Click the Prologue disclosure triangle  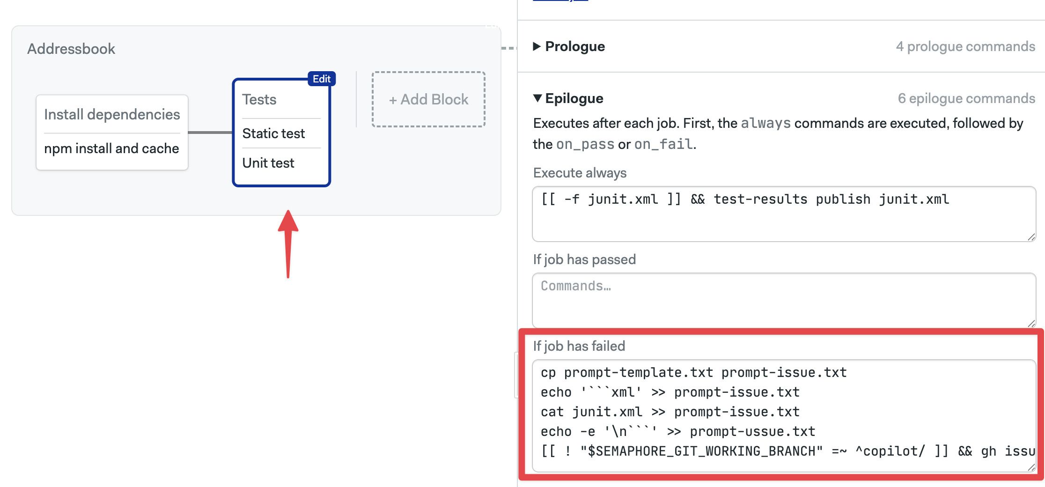pyautogui.click(x=537, y=46)
